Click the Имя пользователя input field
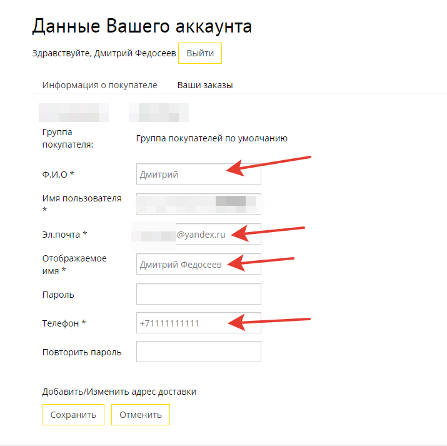447x446 pixels. pyautogui.click(x=199, y=204)
